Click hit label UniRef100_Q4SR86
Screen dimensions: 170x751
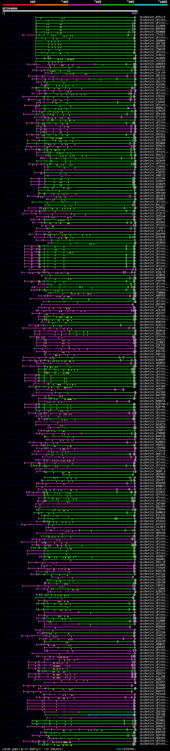pos(152,58)
